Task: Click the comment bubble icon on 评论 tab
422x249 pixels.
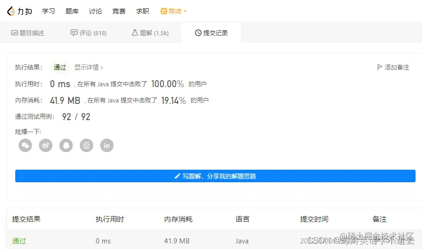Action: click(74, 32)
